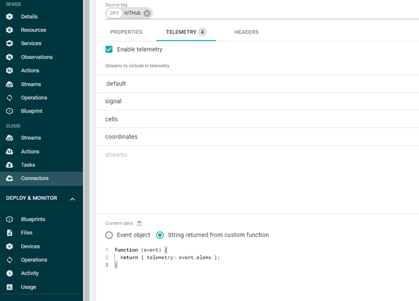The width and height of the screenshot is (419, 301).
Task: Open the Activity clock icon
Action: [9, 273]
